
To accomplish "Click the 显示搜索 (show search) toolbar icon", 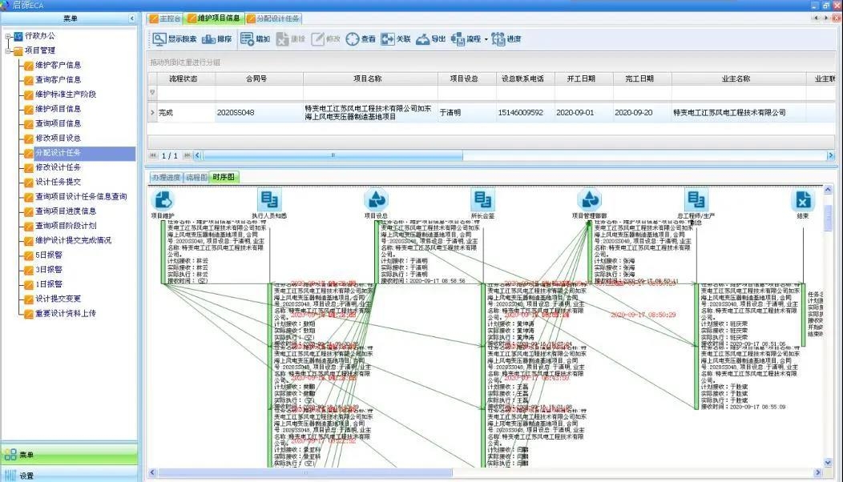I will click(x=159, y=38).
